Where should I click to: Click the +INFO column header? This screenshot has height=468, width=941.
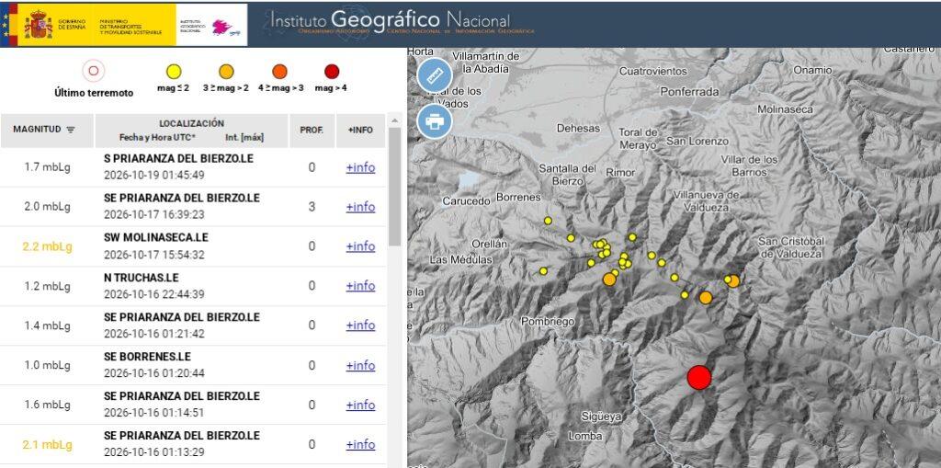point(360,130)
